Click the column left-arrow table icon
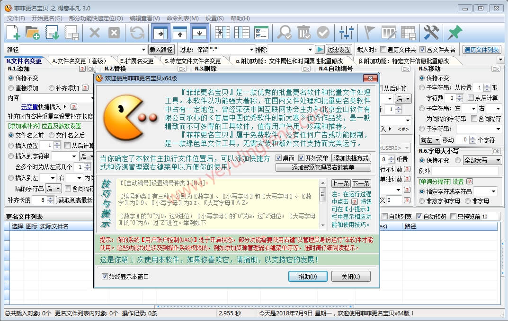 (x=222, y=33)
